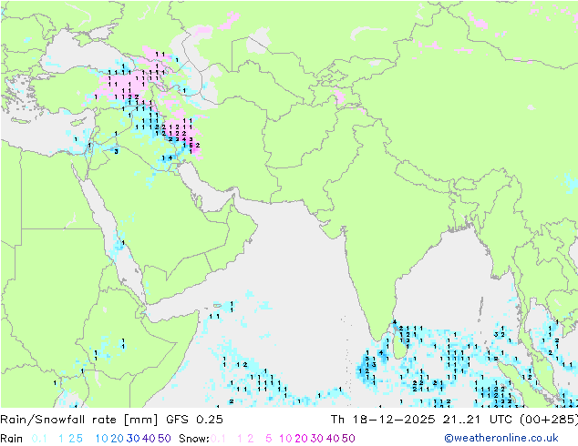This screenshot has width=578, height=446.
Task: Pick the snow legend value 40
Action: pyautogui.click(x=333, y=439)
